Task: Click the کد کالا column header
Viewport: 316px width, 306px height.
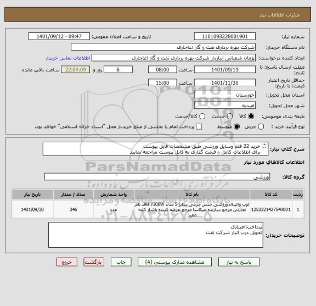Action: pyautogui.click(x=271, y=194)
